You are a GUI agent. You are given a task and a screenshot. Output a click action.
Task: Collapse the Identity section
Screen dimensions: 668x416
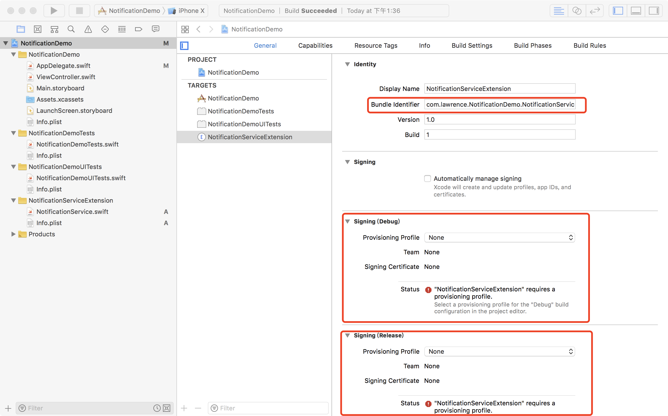point(347,64)
